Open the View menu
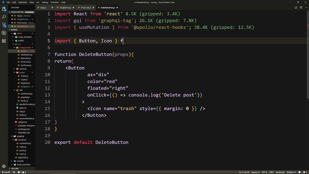The width and height of the screenshot is (309, 174). point(31,2)
